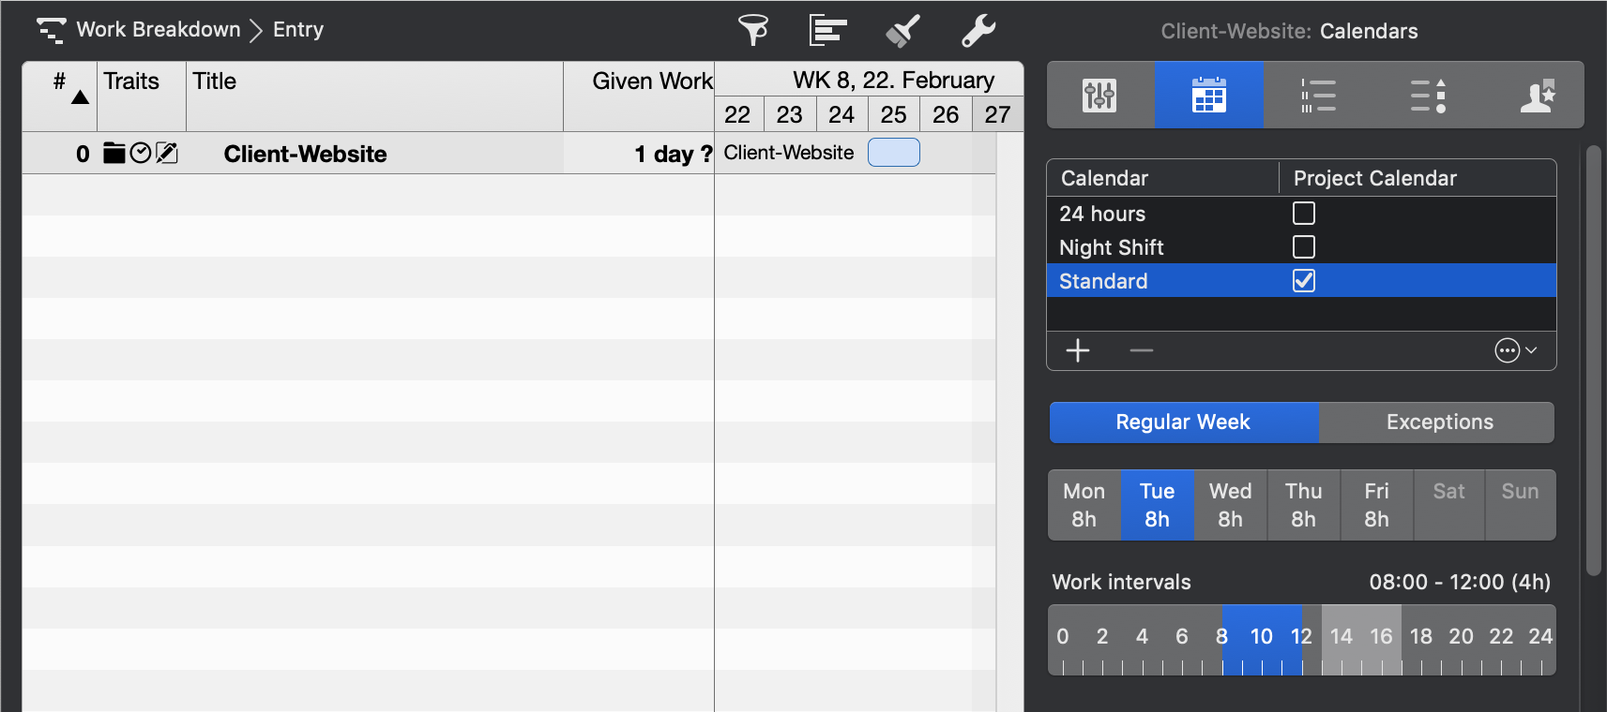Enable 24 hours as project calendar
Image resolution: width=1607 pixels, height=712 pixels.
point(1303,214)
